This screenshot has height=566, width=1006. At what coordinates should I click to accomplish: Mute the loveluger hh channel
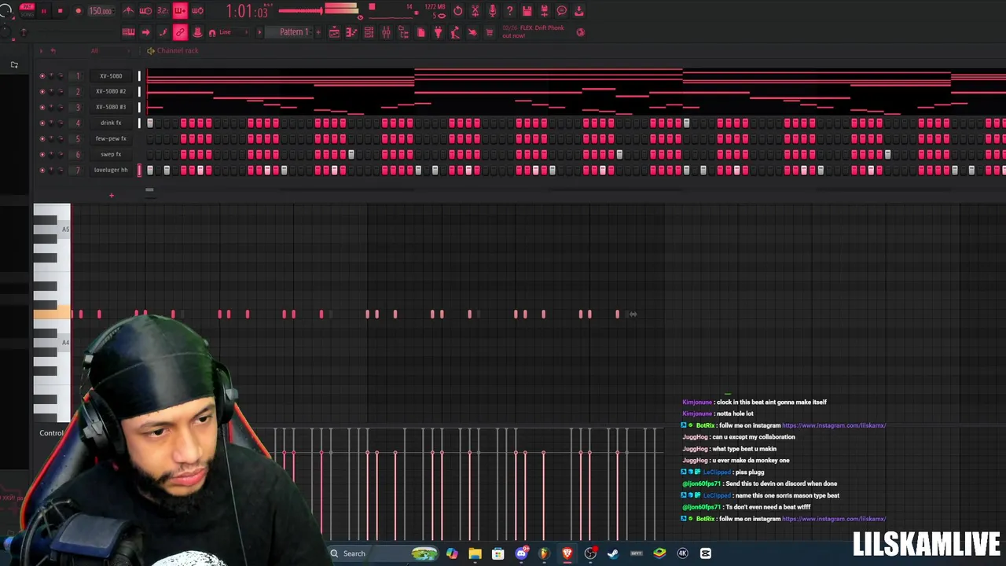42,170
